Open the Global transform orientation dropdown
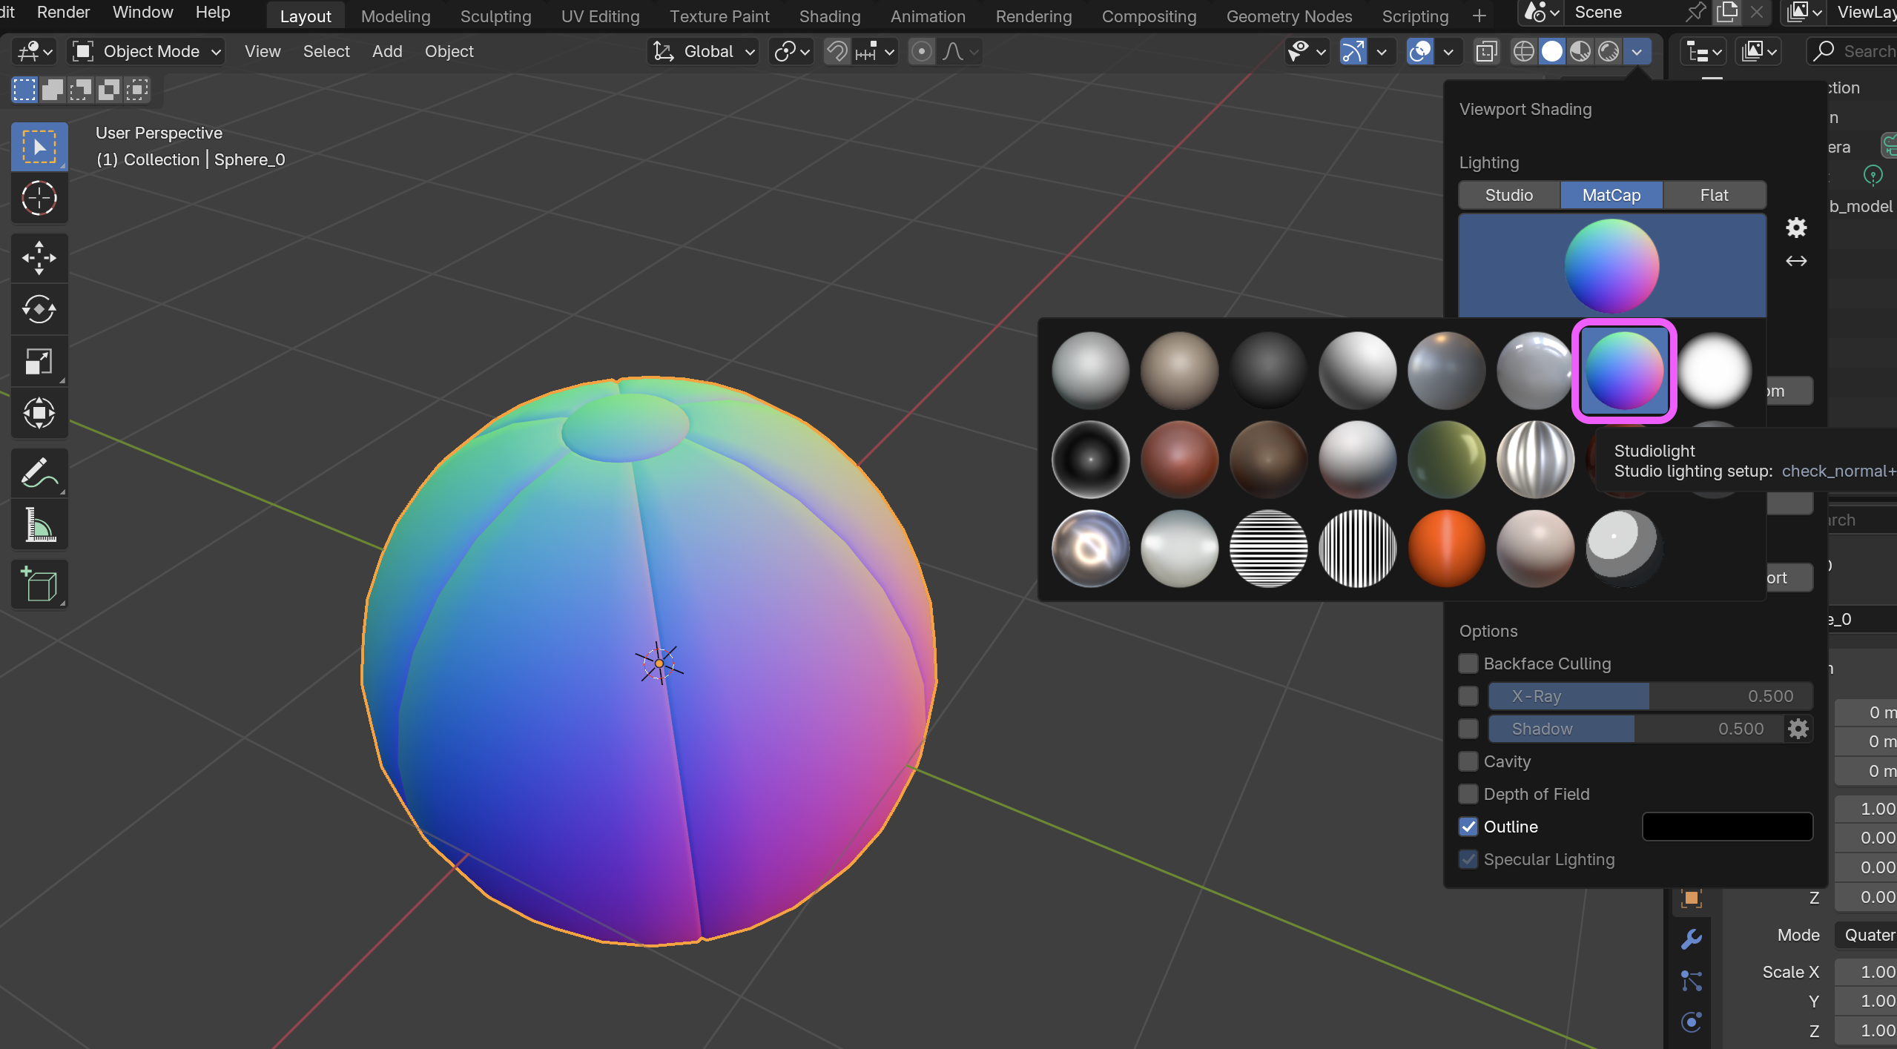This screenshot has height=1049, width=1897. 703,51
